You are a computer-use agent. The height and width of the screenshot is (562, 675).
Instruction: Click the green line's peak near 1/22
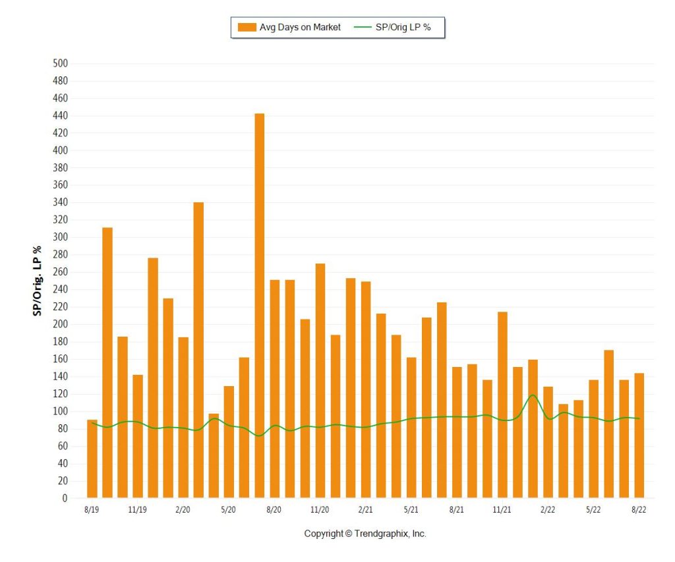click(x=533, y=395)
